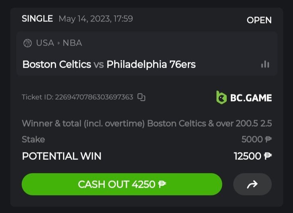Image resolution: width=293 pixels, height=213 pixels.
Task: Select the ticket ID number text
Action: pos(94,97)
